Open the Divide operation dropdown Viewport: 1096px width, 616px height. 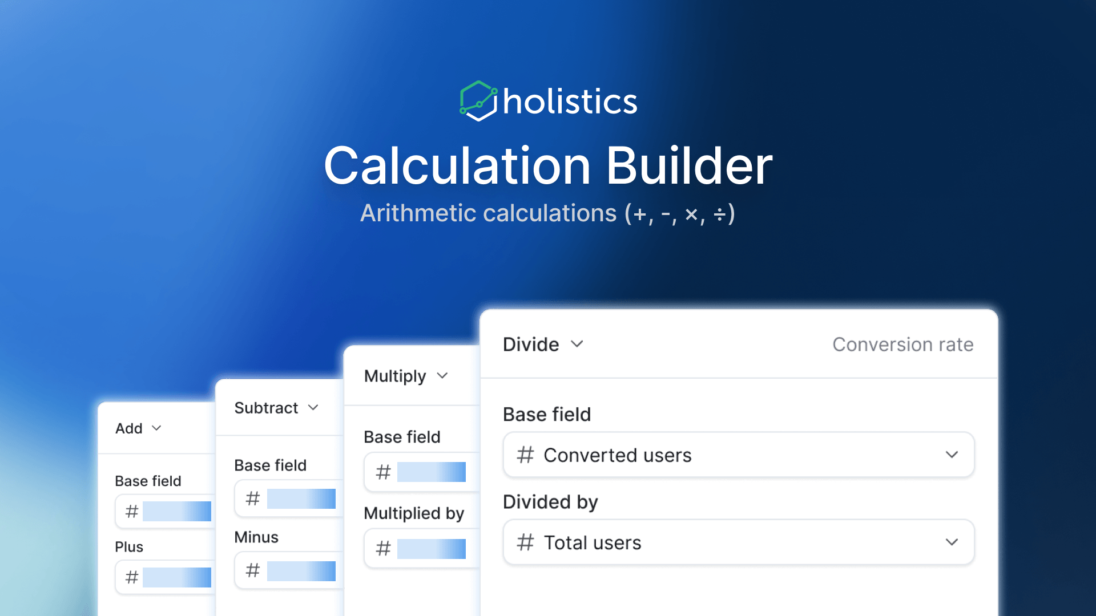(x=577, y=344)
